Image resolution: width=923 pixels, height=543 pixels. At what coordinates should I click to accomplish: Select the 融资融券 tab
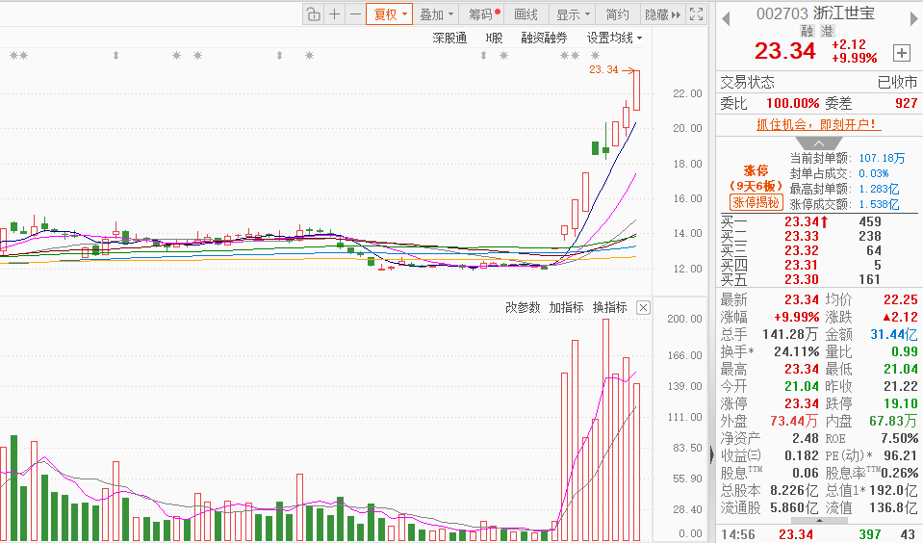(544, 38)
